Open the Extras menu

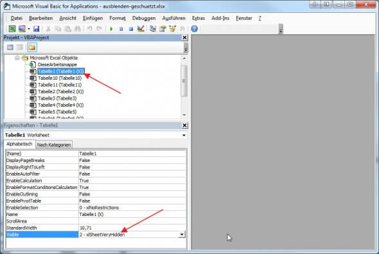(198, 18)
